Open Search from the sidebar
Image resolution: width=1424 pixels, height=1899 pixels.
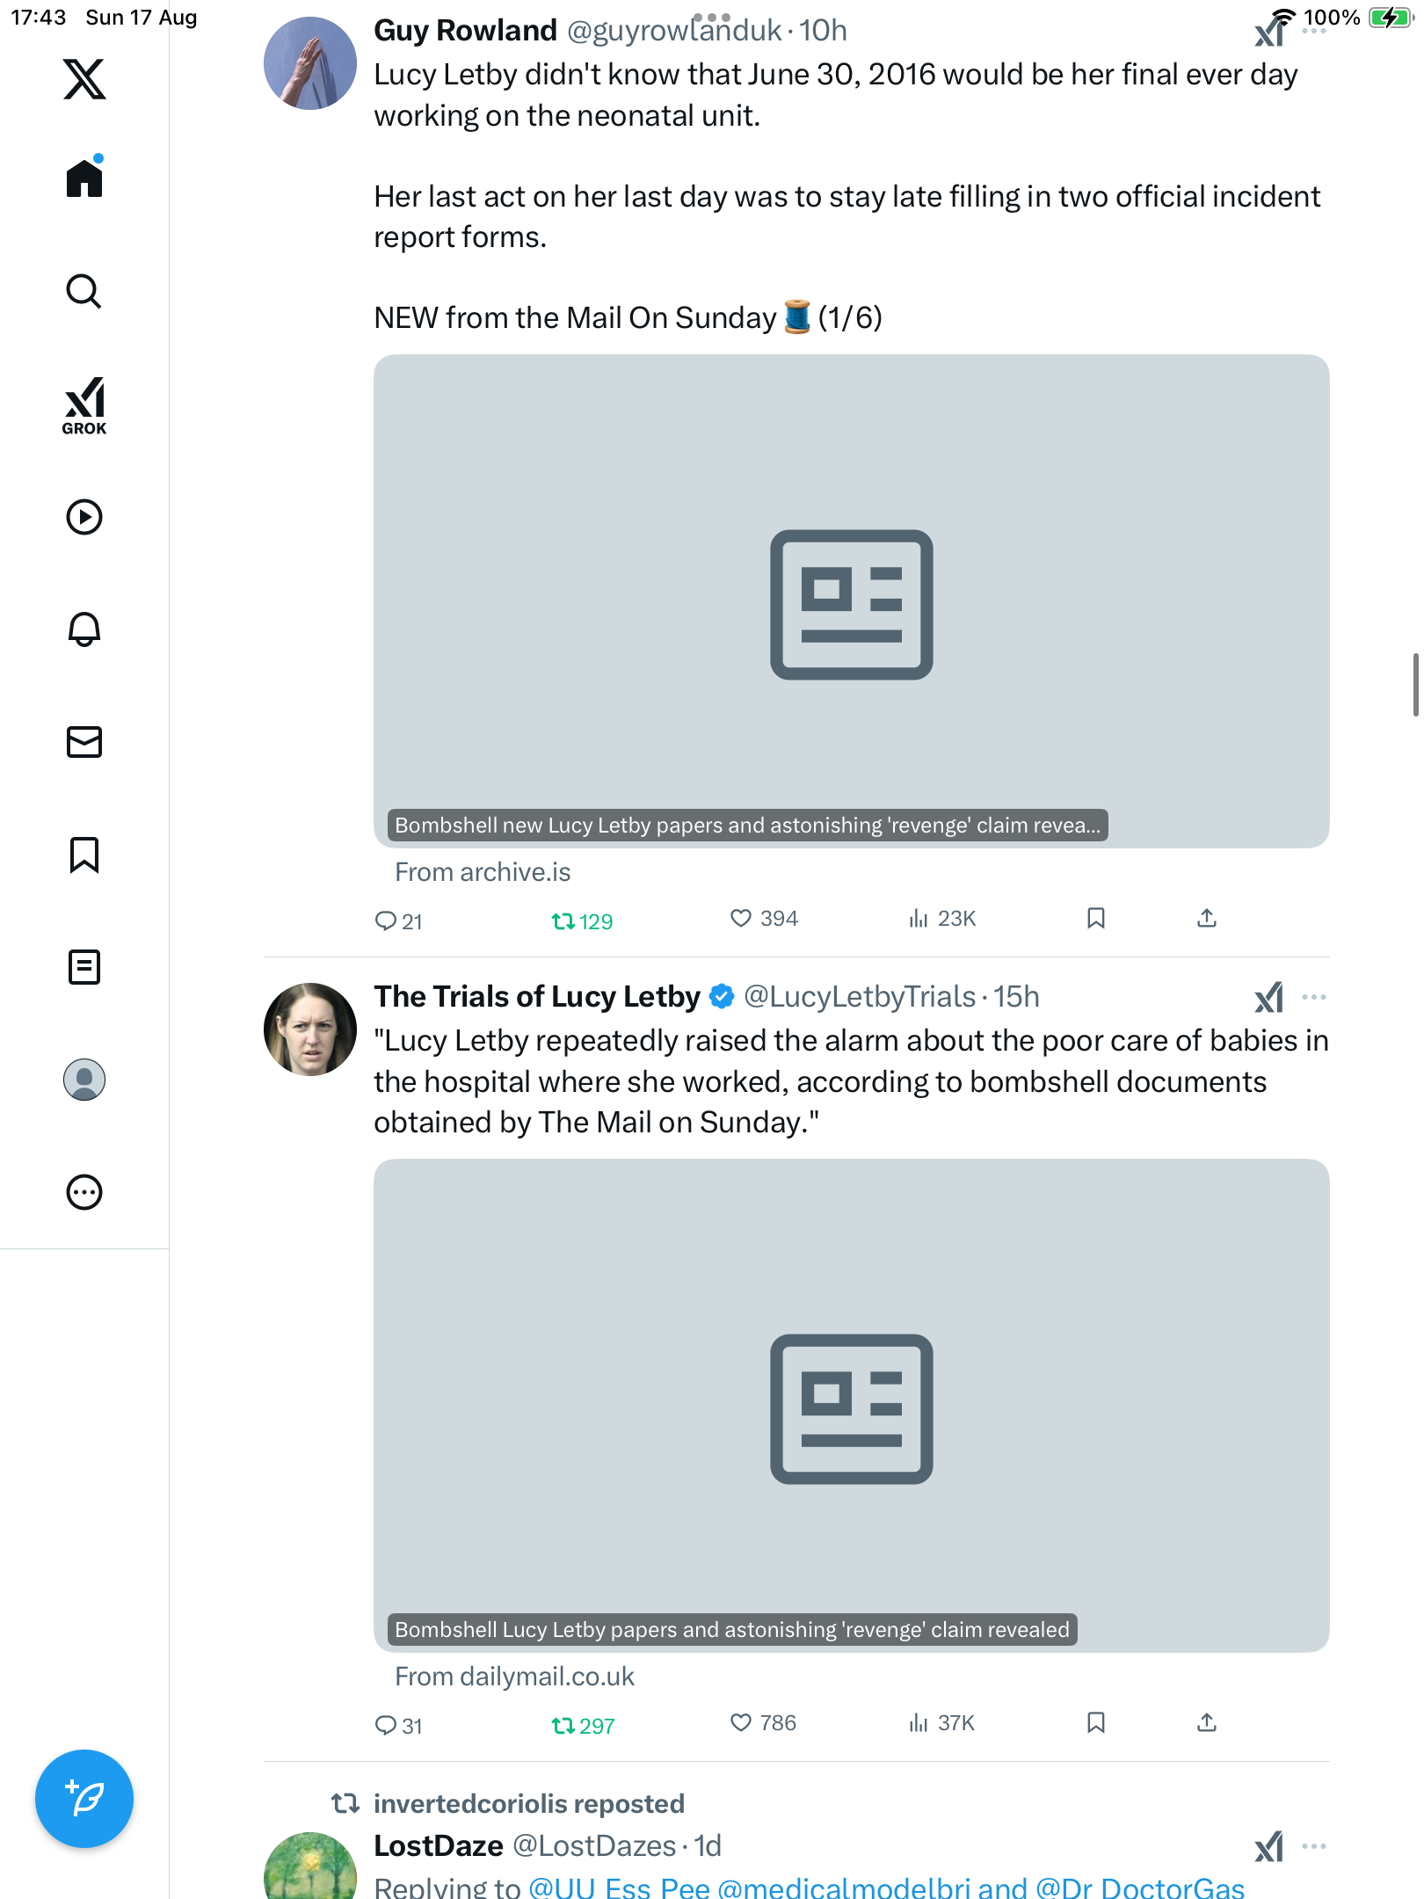click(x=84, y=291)
